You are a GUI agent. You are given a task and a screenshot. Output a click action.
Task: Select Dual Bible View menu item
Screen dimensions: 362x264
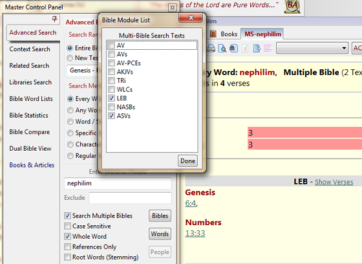pos(30,148)
